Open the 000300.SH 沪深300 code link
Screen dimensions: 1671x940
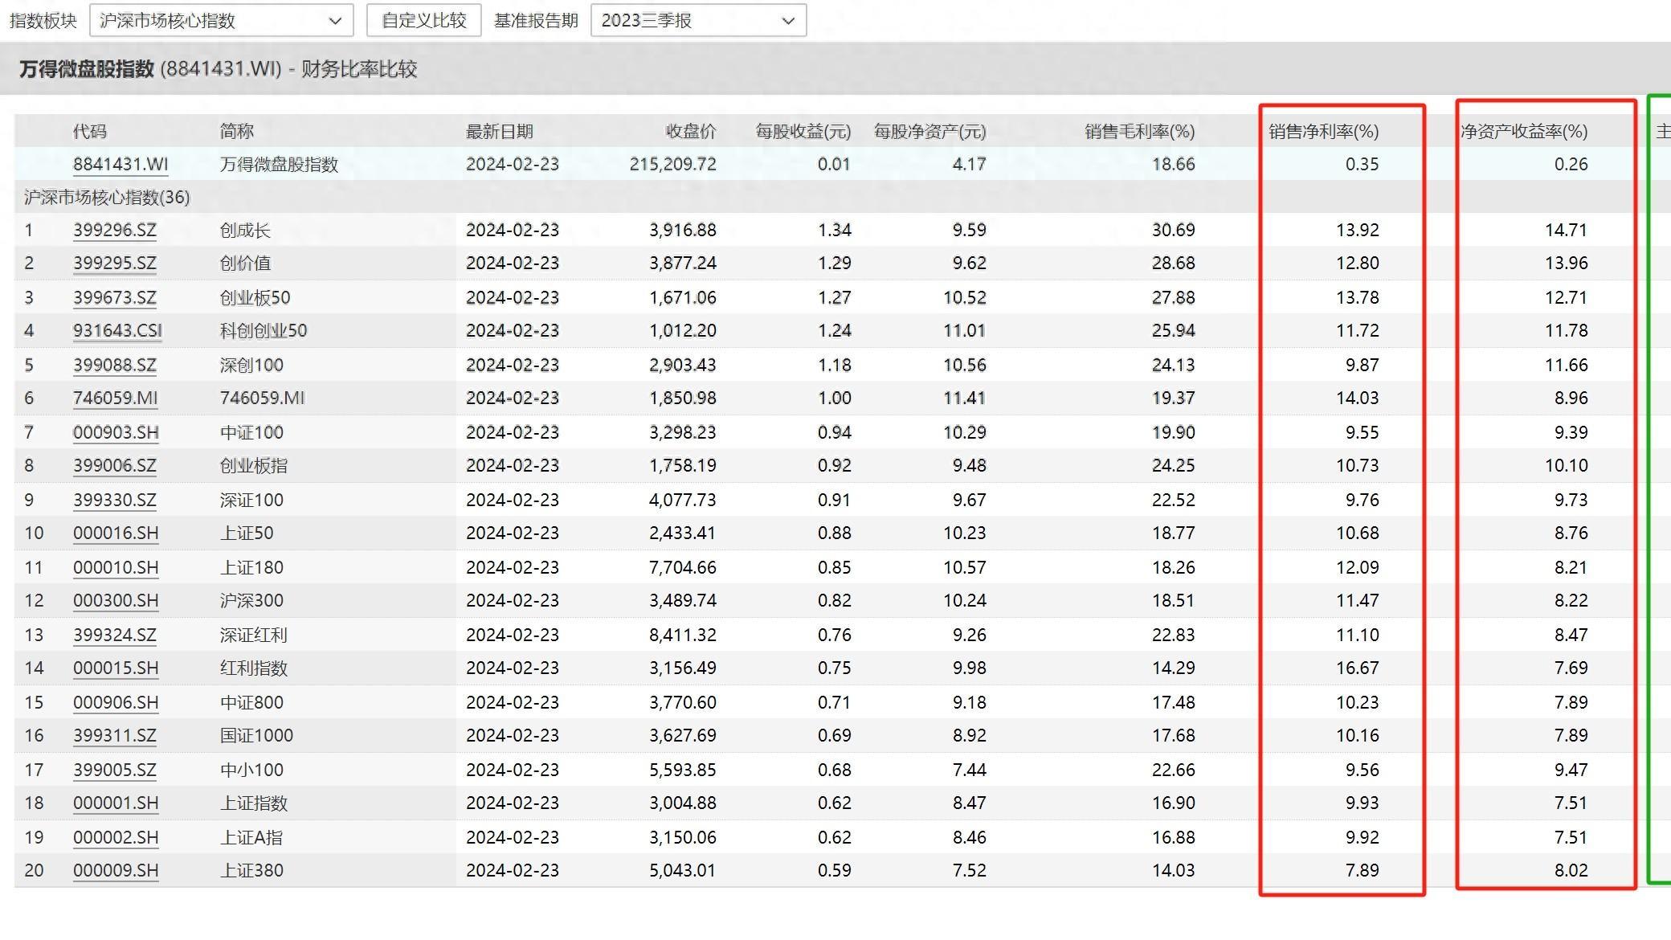[x=115, y=601]
